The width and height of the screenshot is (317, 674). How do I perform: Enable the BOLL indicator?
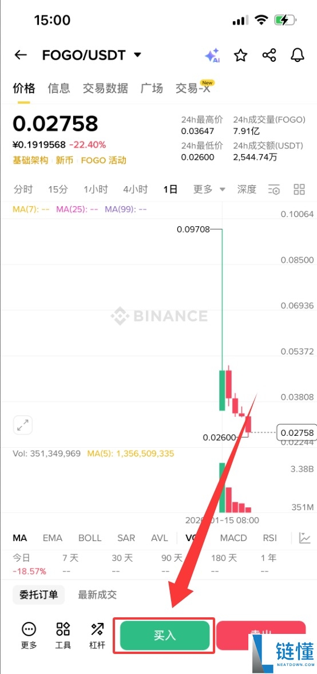point(90,538)
